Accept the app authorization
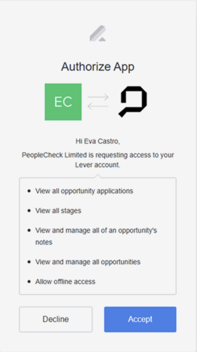 [x=140, y=319]
